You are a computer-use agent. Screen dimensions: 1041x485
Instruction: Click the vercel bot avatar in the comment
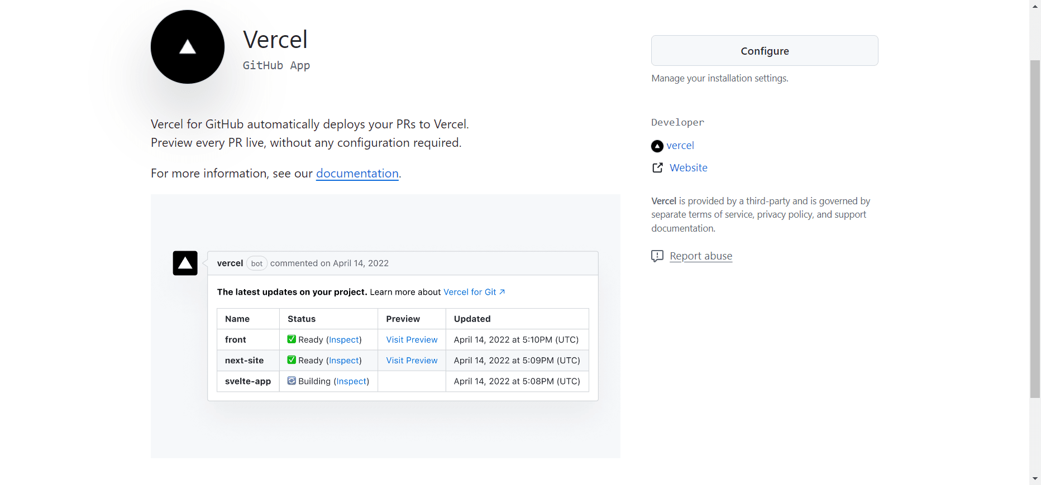click(x=185, y=263)
